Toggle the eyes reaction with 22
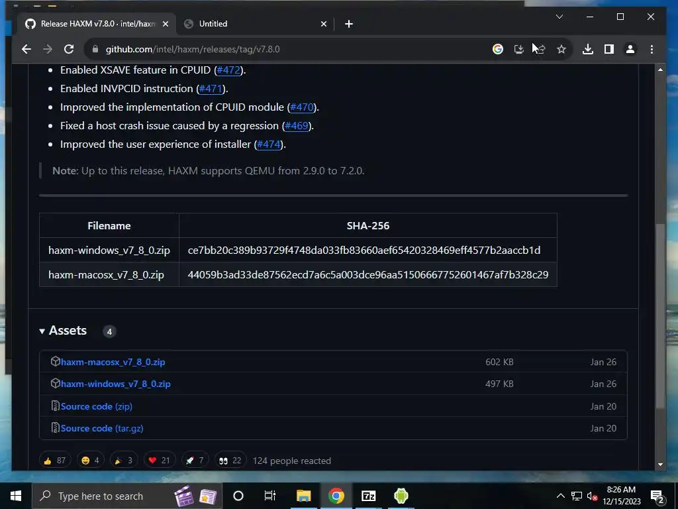This screenshot has height=509, width=678. [230, 461]
